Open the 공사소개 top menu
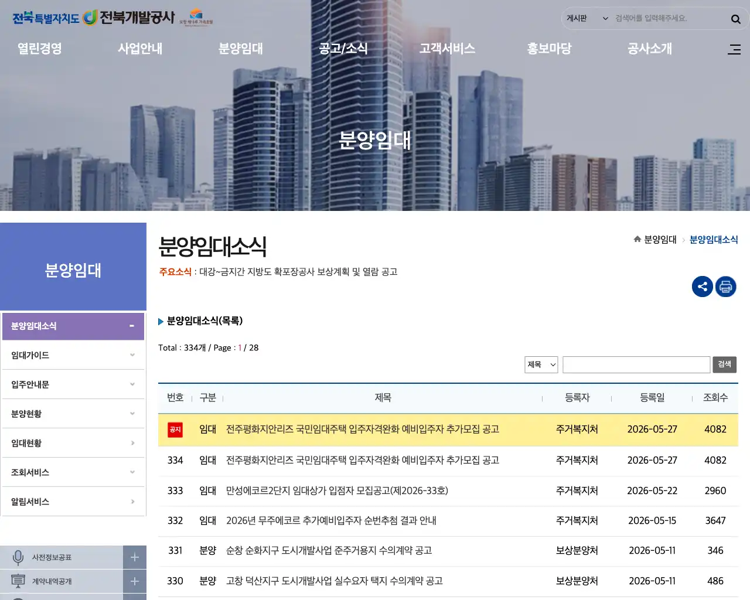750x600 pixels. 650,49
